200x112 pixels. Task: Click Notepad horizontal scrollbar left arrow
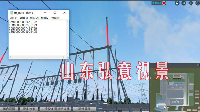point(10,57)
